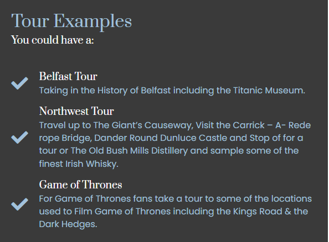Open the 'Game of Thrones' title

pyautogui.click(x=80, y=185)
